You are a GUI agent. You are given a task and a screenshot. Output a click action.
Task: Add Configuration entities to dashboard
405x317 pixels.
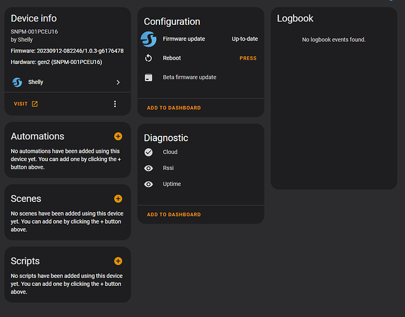pos(173,108)
